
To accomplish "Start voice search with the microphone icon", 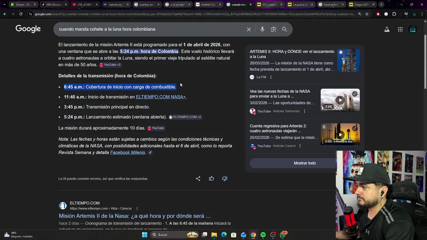I will [262, 29].
